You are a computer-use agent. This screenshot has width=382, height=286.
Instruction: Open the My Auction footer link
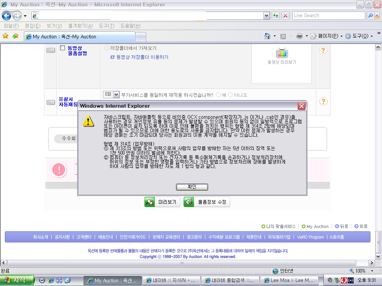click(x=315, y=226)
